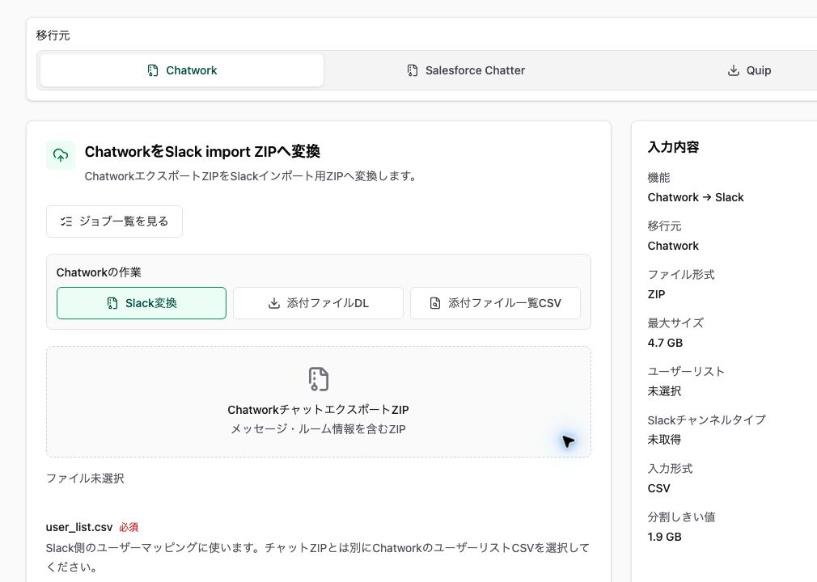This screenshot has height=582, width=817.
Task: Switch to Salesforce Chatter source tab
Action: coord(465,70)
